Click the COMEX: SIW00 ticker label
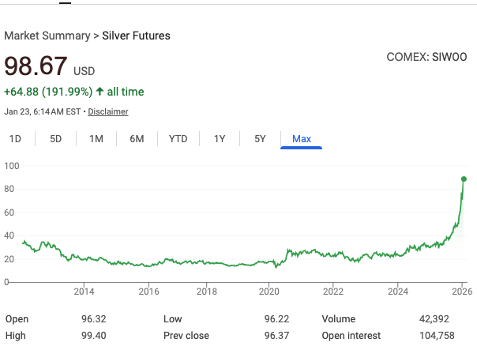This screenshot has height=350, width=477. [426, 58]
